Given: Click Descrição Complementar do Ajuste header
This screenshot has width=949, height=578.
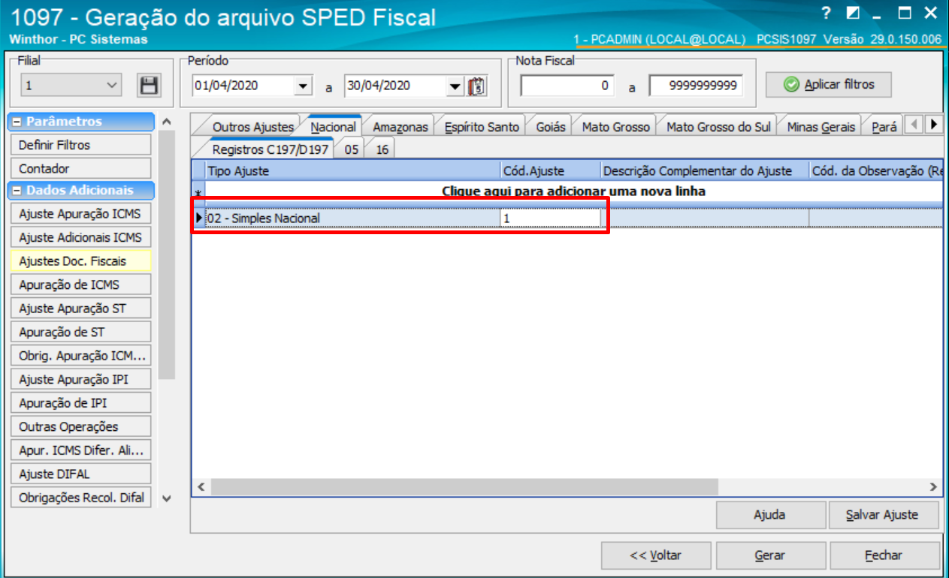Looking at the screenshot, I should click(x=705, y=171).
